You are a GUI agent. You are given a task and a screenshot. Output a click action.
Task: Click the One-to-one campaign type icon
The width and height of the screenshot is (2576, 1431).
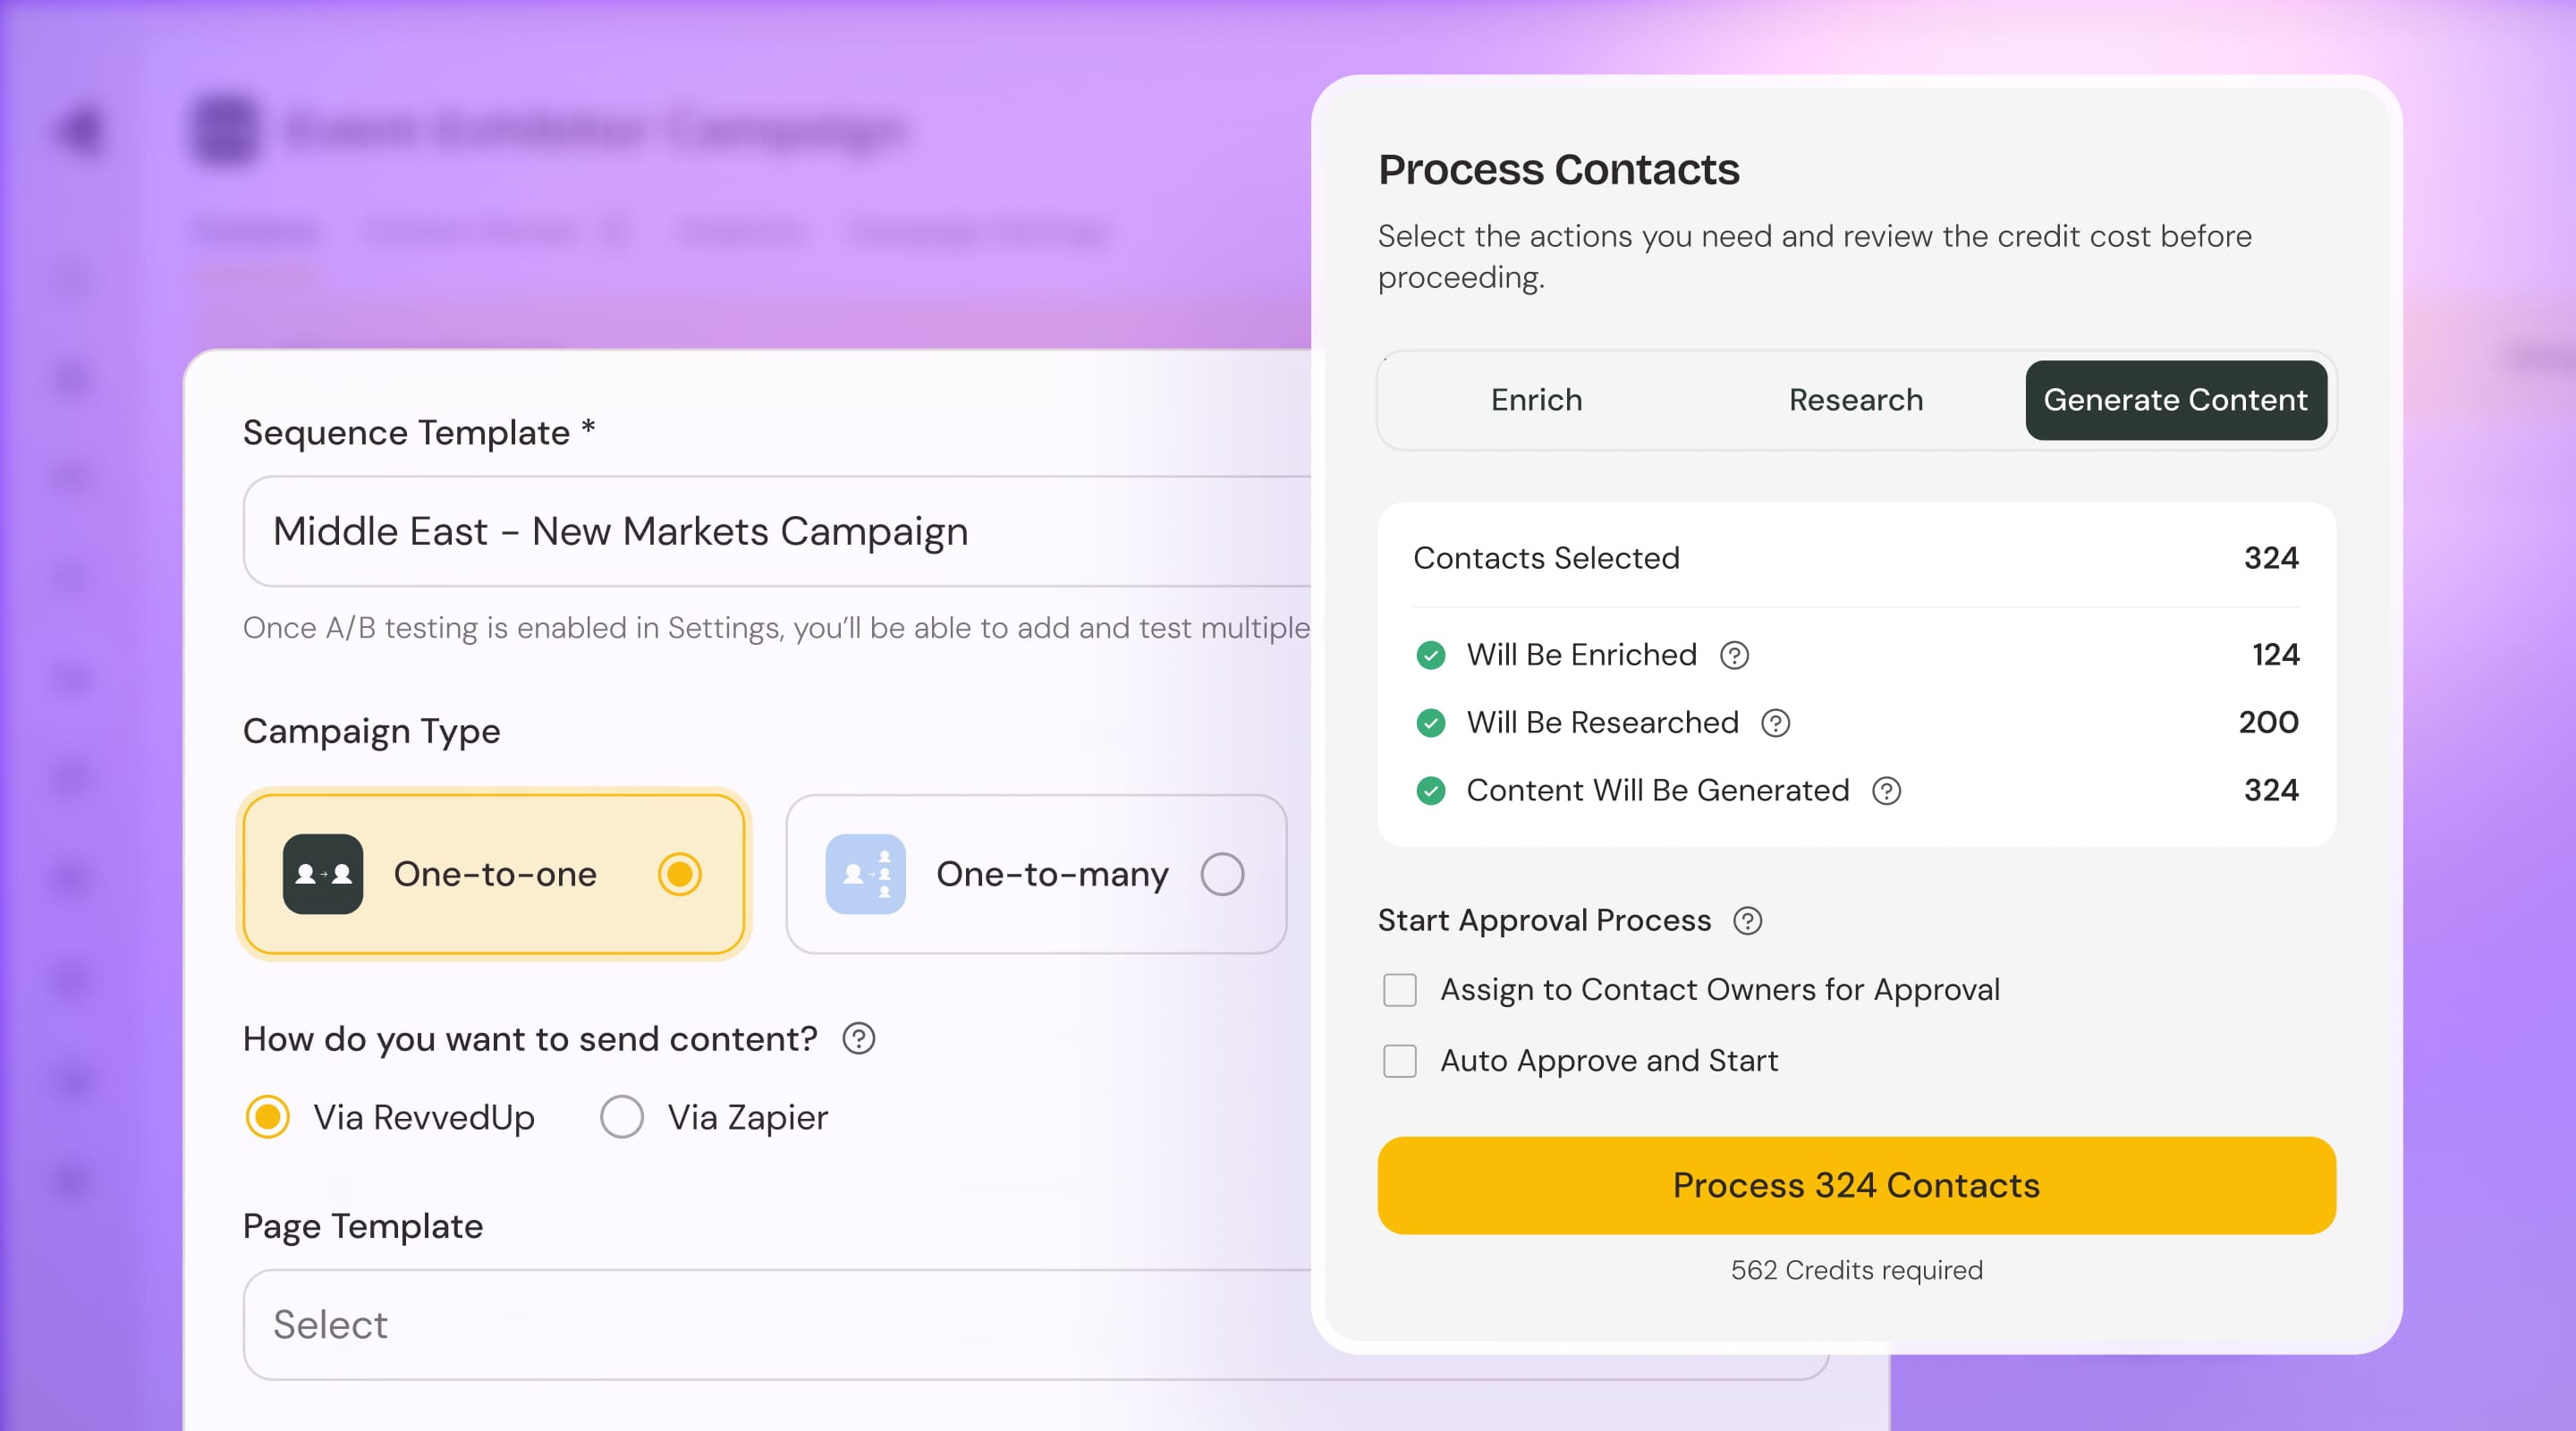322,874
